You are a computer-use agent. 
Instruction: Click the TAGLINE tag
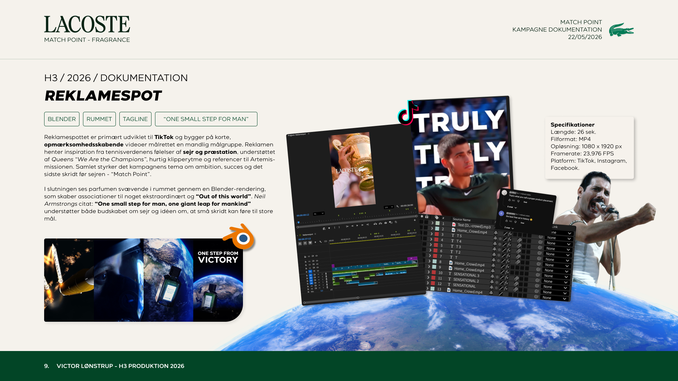[135, 119]
